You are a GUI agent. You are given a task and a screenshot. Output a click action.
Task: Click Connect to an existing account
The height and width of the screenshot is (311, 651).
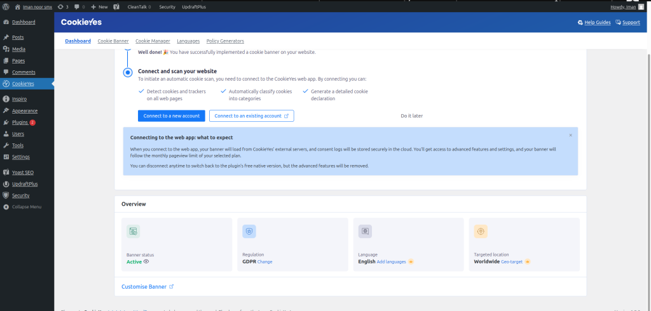(251, 116)
